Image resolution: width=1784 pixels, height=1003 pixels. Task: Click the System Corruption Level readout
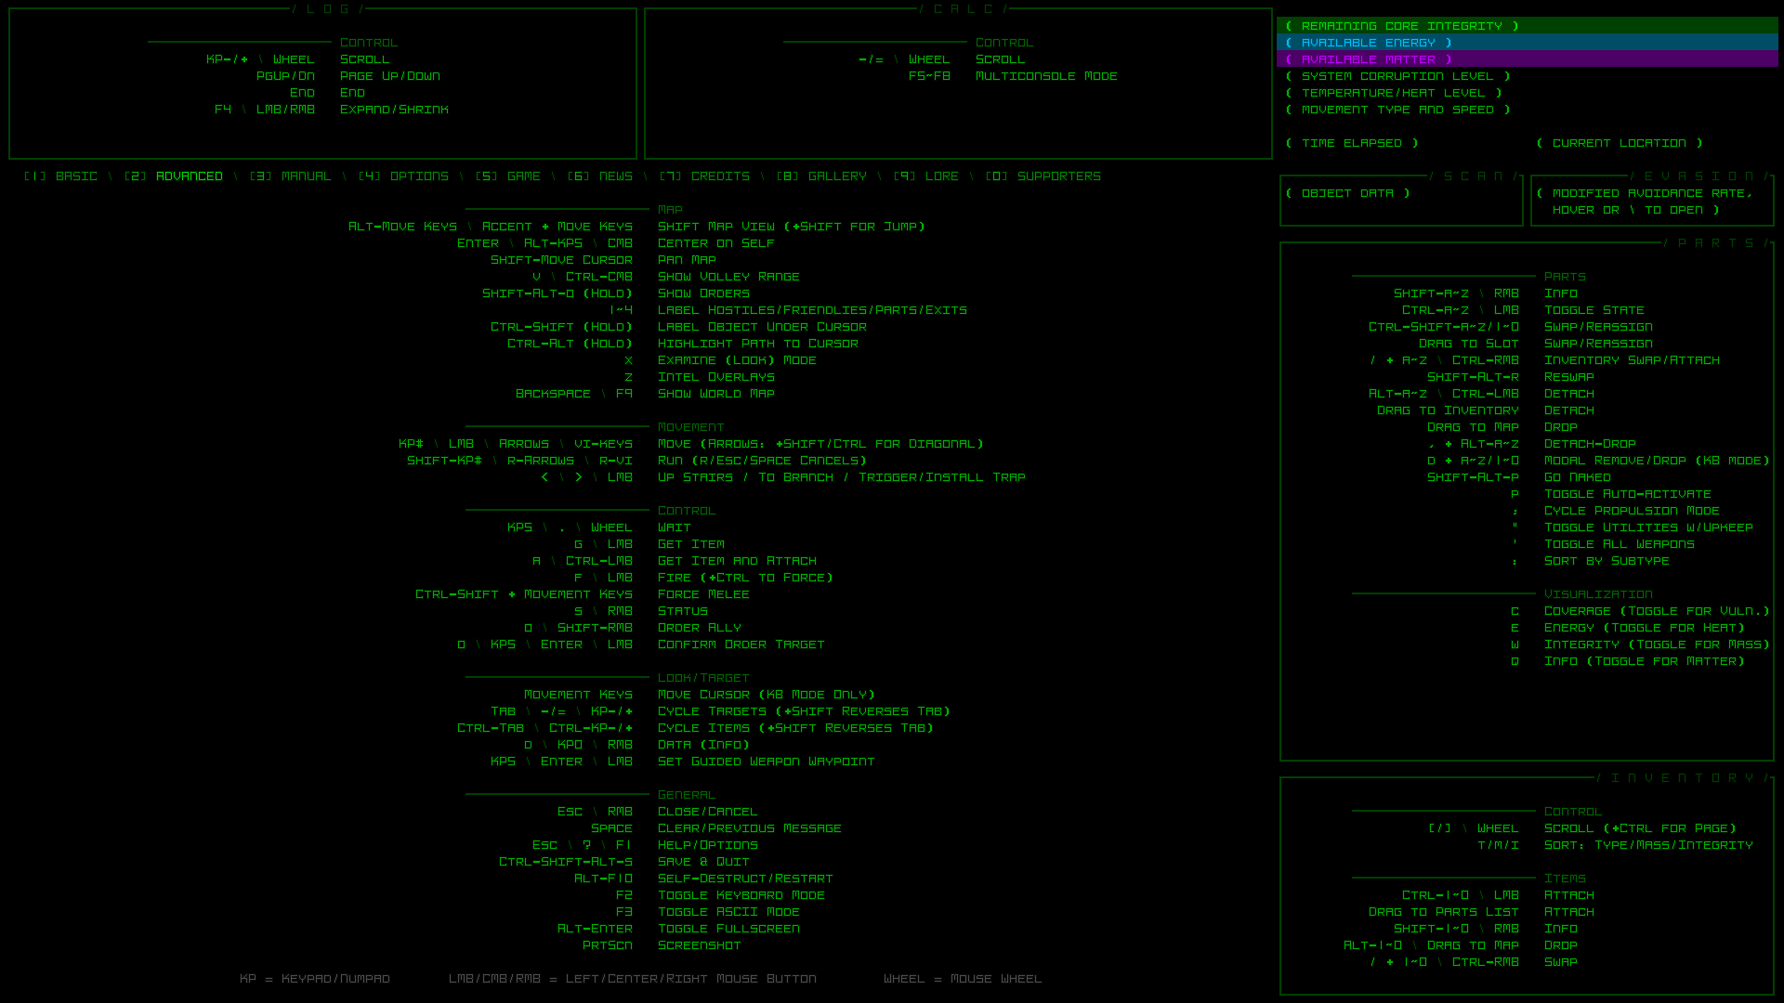point(1397,76)
